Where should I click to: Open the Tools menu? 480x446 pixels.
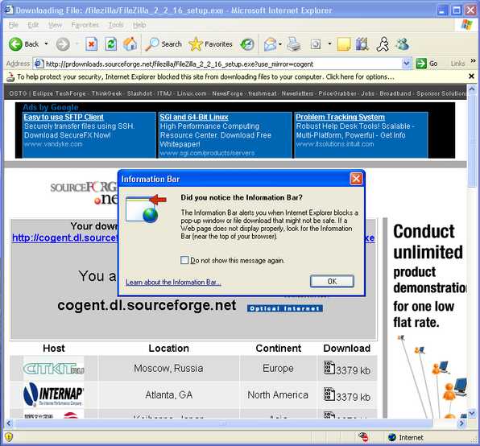[116, 25]
